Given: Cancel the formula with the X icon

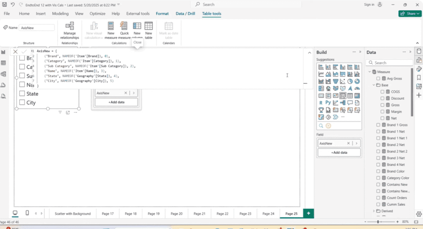Looking at the screenshot, I should tap(15, 51).
